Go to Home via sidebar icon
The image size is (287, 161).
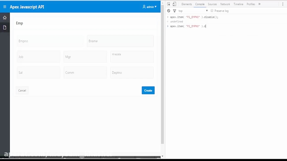pyautogui.click(x=5, y=18)
